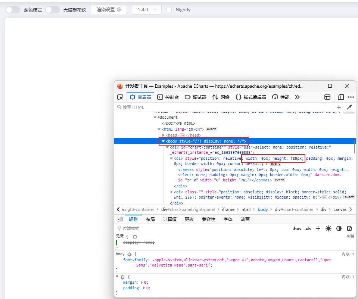Click the create new node plus icon
The image size is (358, 299).
[339, 107]
